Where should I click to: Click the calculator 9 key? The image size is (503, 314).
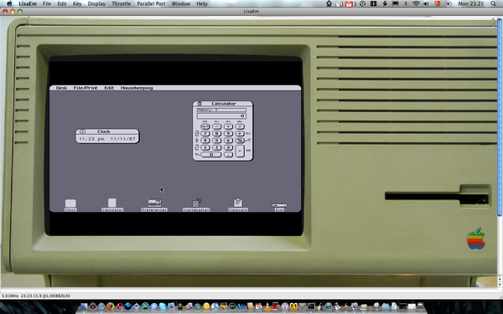228,133
